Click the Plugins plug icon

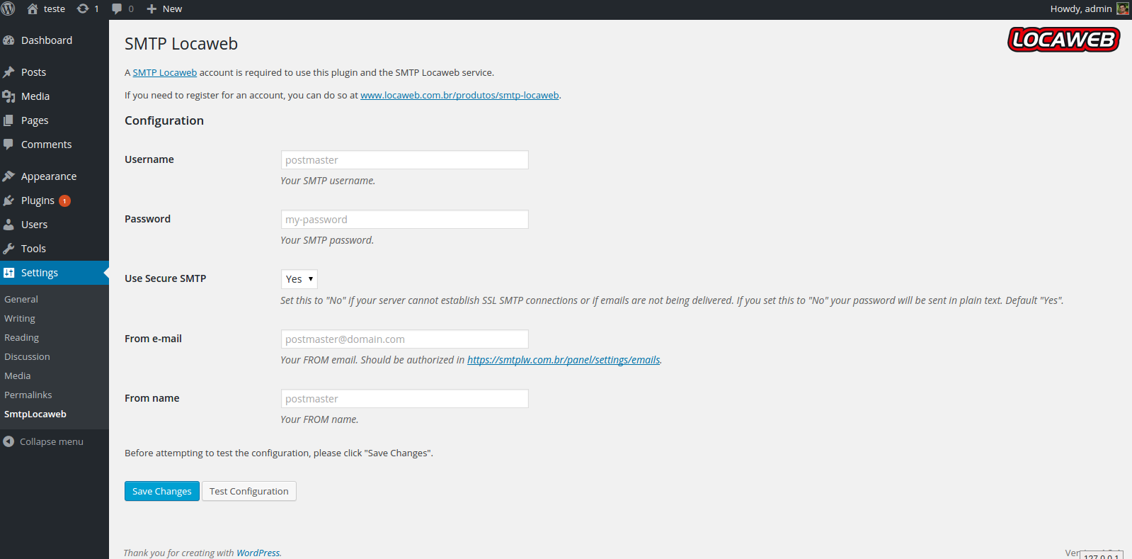tap(8, 201)
